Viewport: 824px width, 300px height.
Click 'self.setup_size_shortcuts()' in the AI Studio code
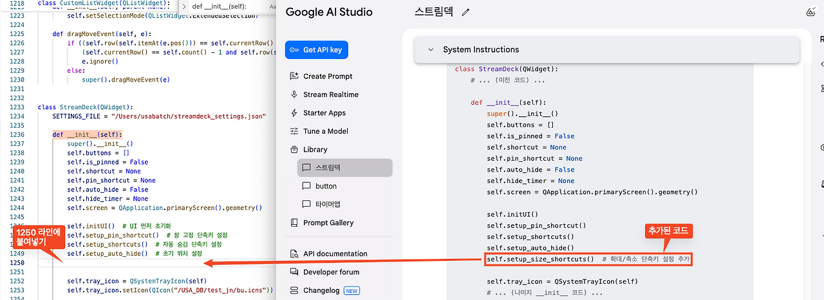(540, 259)
